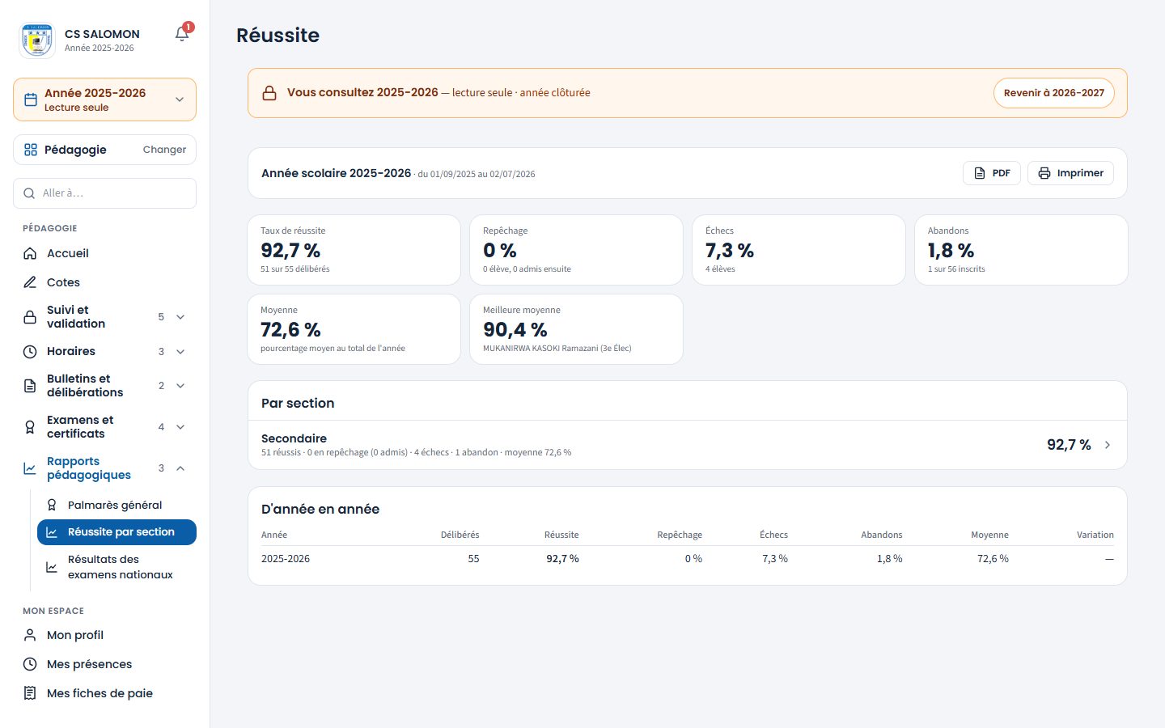Click the Imprimer button

coord(1070,173)
